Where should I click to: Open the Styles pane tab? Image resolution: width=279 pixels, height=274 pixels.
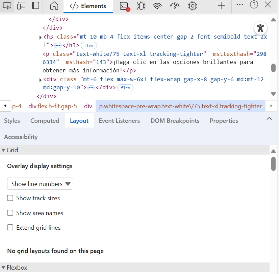[x=12, y=121]
